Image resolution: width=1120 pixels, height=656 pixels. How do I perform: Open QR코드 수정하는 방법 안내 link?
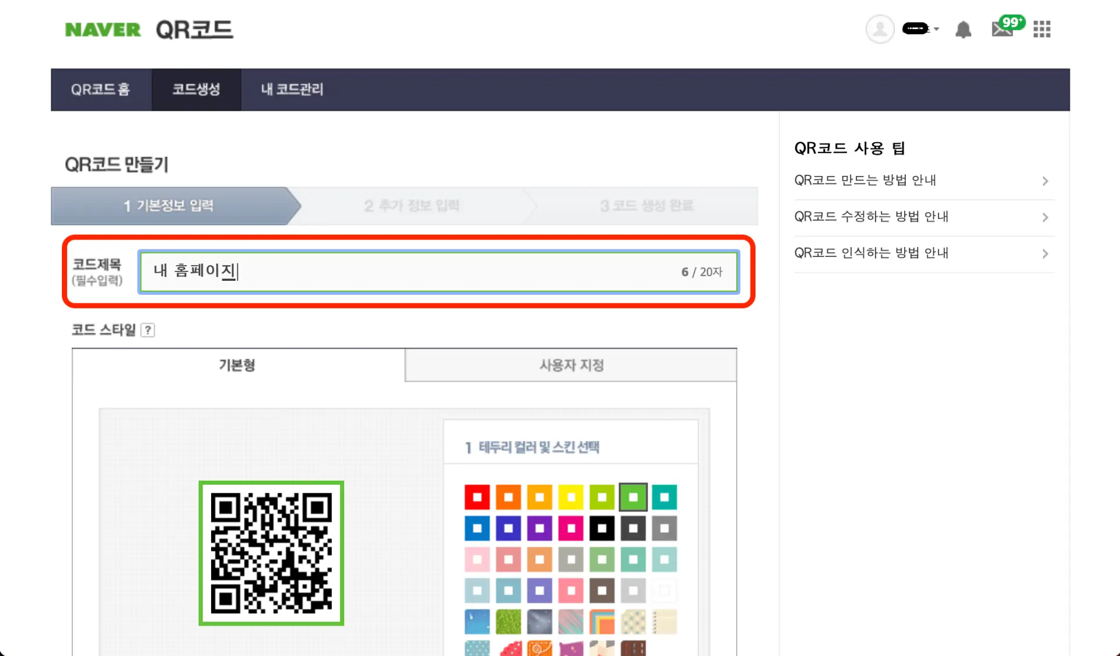point(871,216)
